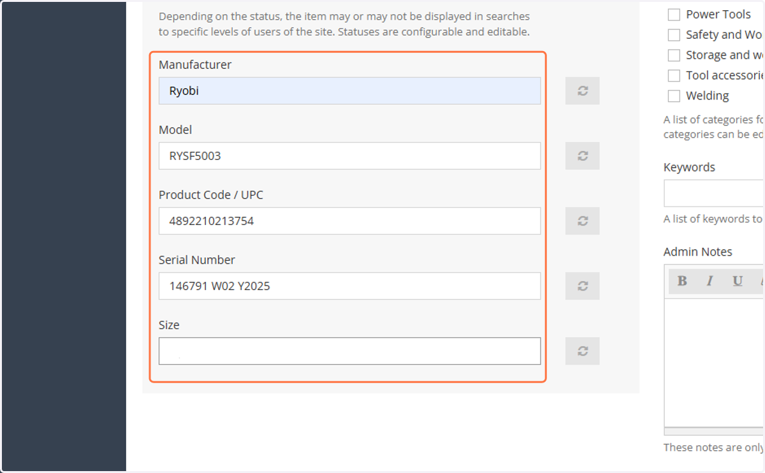Image resolution: width=765 pixels, height=473 pixels.
Task: Click the empty Size input field
Action: pyautogui.click(x=349, y=351)
